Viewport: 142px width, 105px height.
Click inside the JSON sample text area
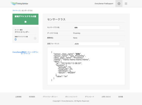click(86, 66)
